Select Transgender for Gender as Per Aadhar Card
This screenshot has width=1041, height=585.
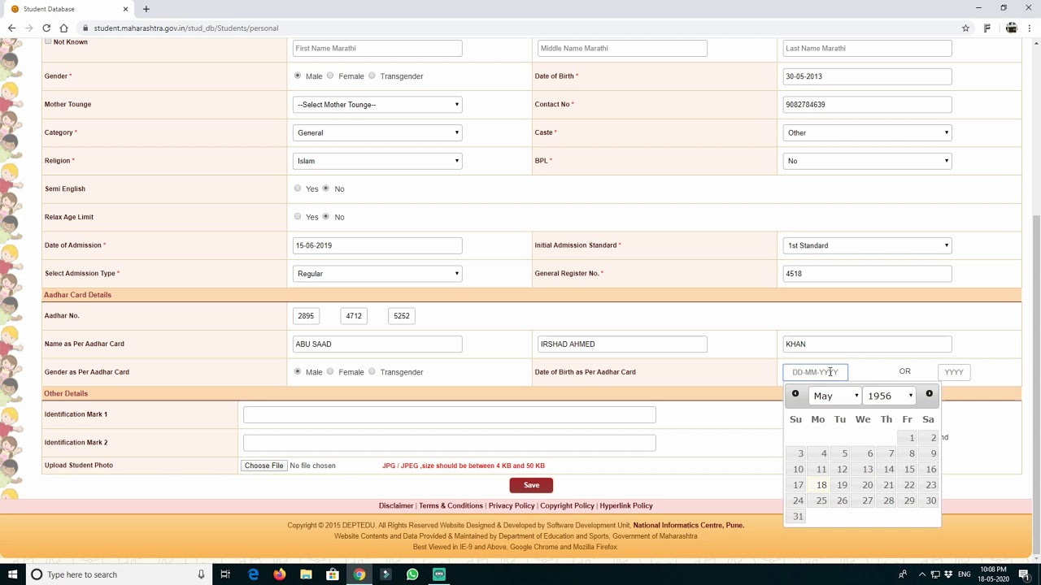tap(372, 371)
